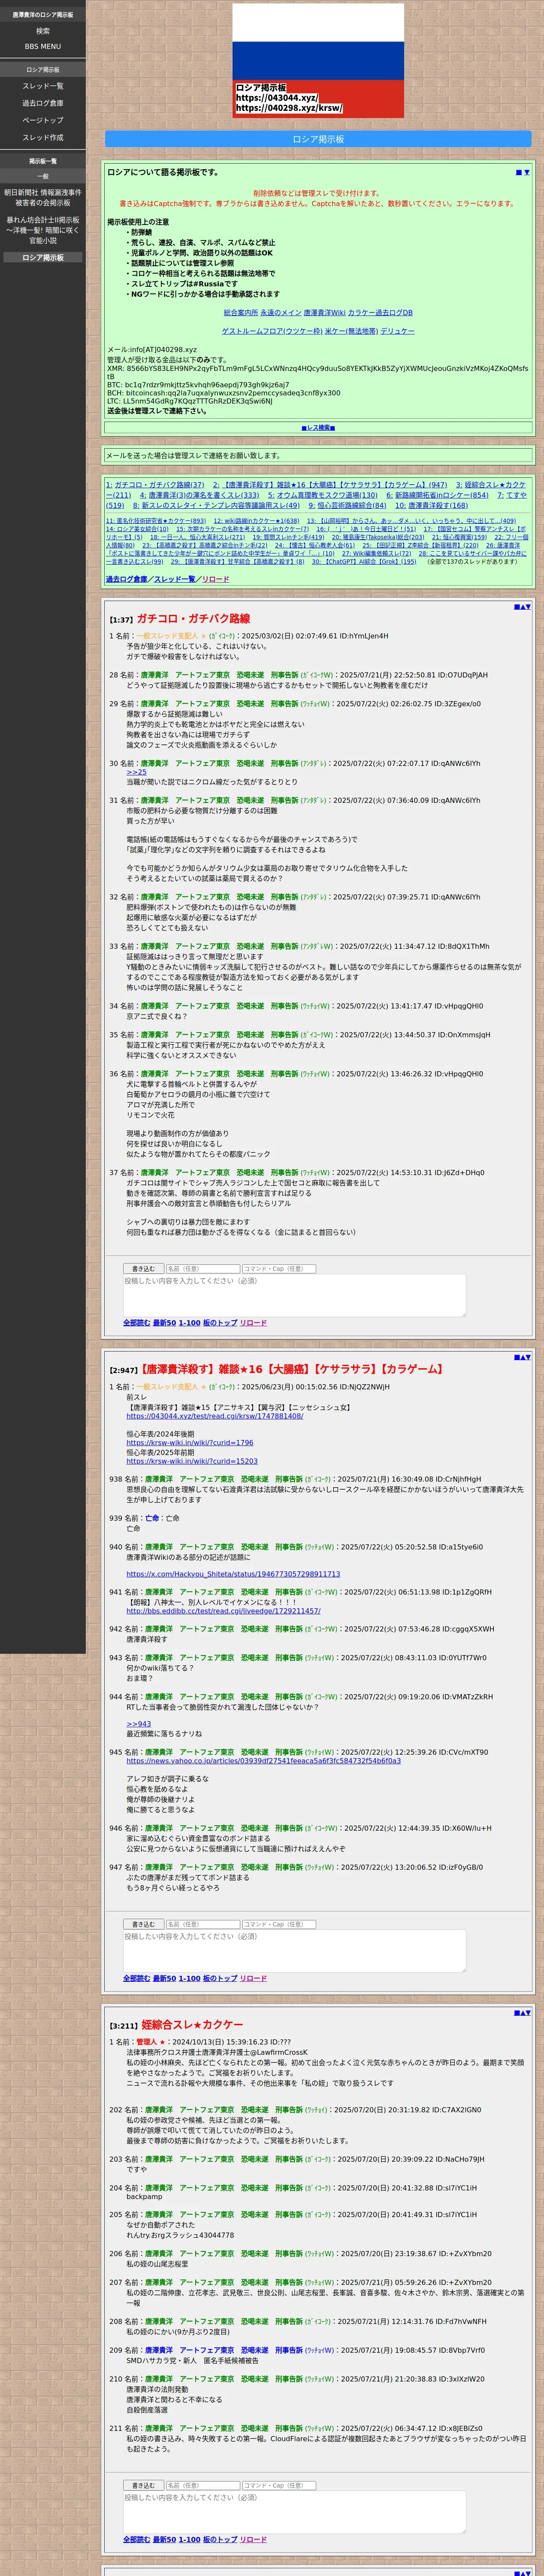Viewport: 544px width, 2576px height.
Task: Open 過去ログ倉庫 link below thread list
Action: click(x=127, y=580)
